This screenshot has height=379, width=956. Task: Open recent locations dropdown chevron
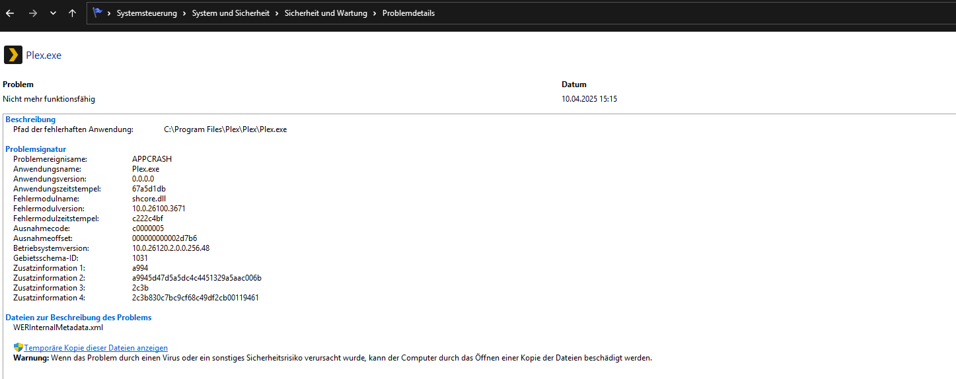click(53, 13)
